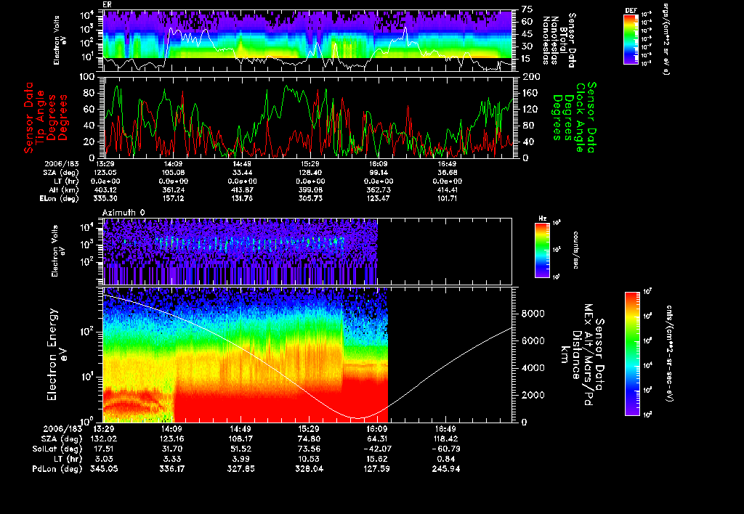Click the local time value 3.03

[104, 459]
